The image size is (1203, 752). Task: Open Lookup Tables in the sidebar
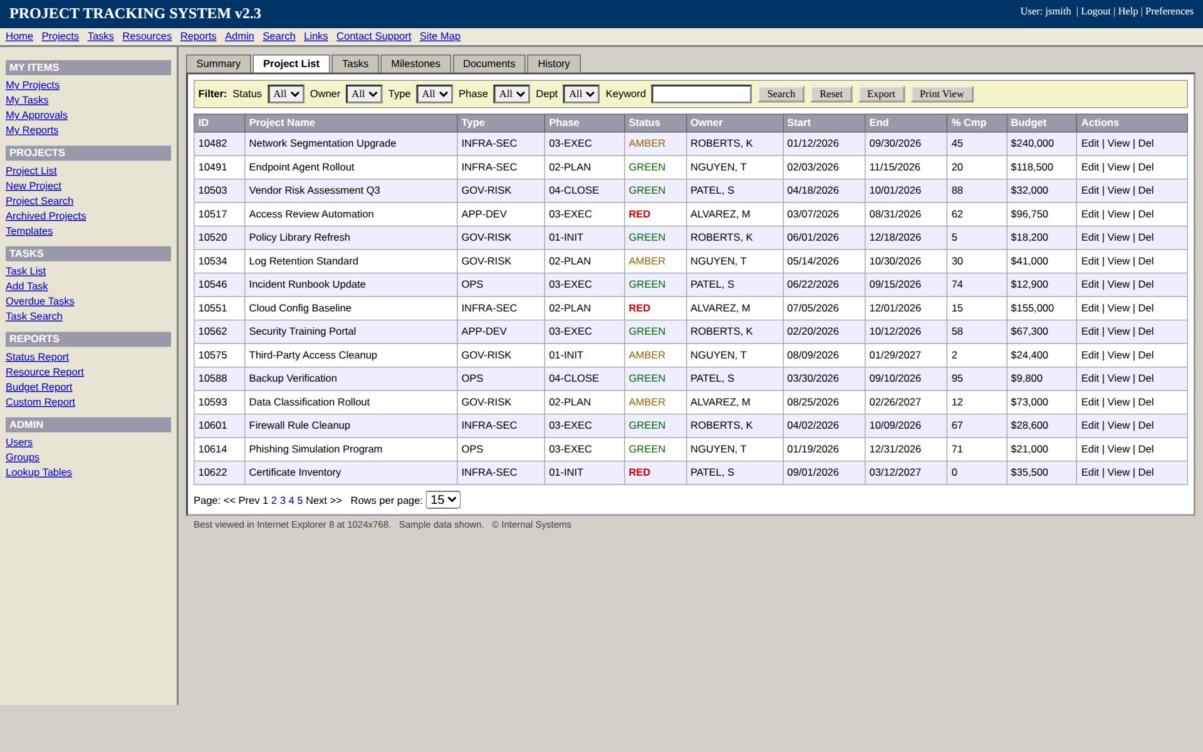coord(39,473)
